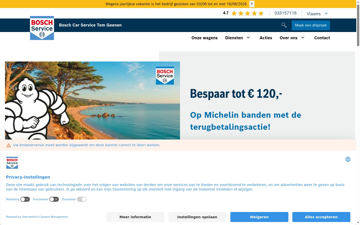Click the Meer informatie button

click(135, 217)
